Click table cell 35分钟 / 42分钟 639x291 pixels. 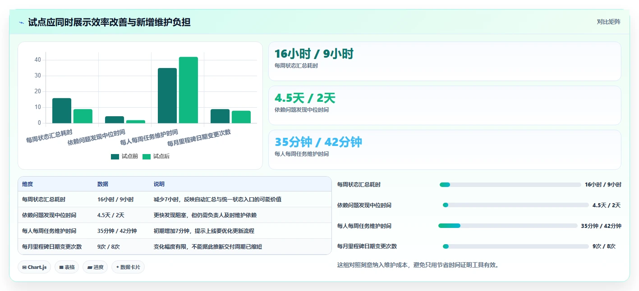pos(117,231)
